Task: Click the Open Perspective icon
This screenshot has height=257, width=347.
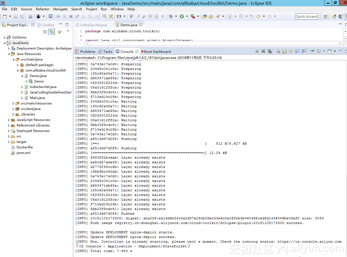Action: (x=326, y=16)
